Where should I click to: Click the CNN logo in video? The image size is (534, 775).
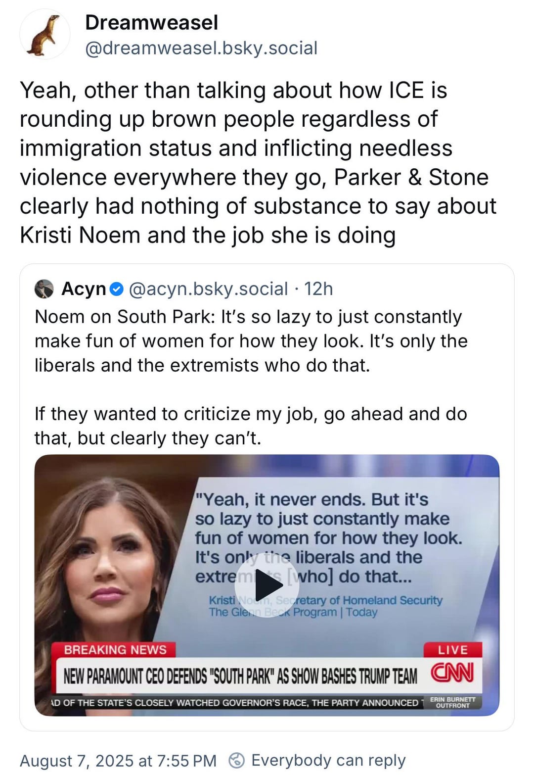[x=452, y=673]
